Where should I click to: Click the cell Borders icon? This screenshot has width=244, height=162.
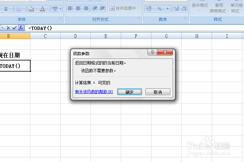19,8
